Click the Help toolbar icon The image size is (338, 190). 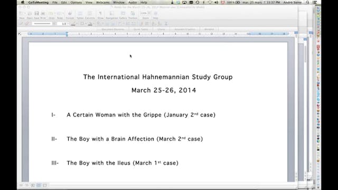click(x=155, y=14)
